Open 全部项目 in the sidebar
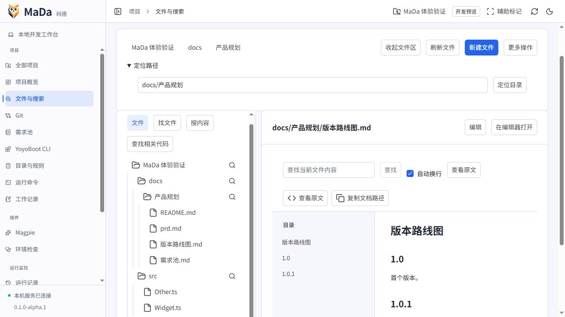The image size is (565, 317). (49, 65)
